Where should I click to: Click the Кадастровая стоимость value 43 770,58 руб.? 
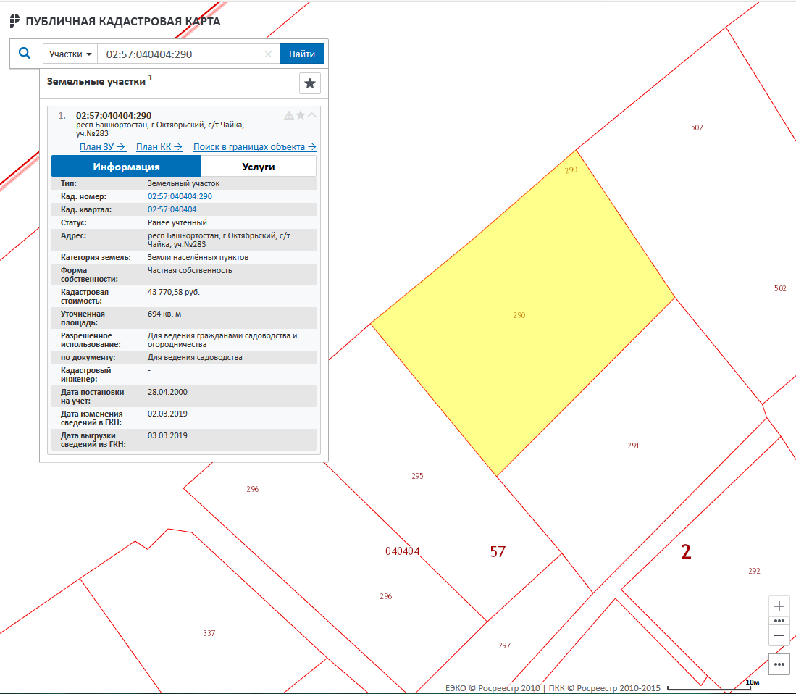tap(174, 293)
